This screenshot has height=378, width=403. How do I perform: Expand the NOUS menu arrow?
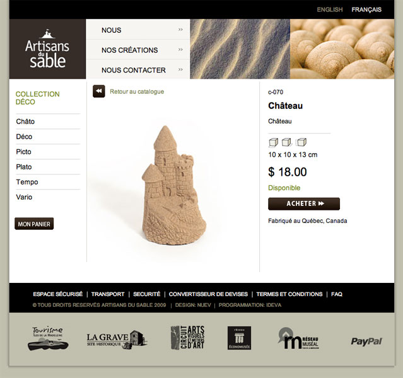tap(180, 30)
